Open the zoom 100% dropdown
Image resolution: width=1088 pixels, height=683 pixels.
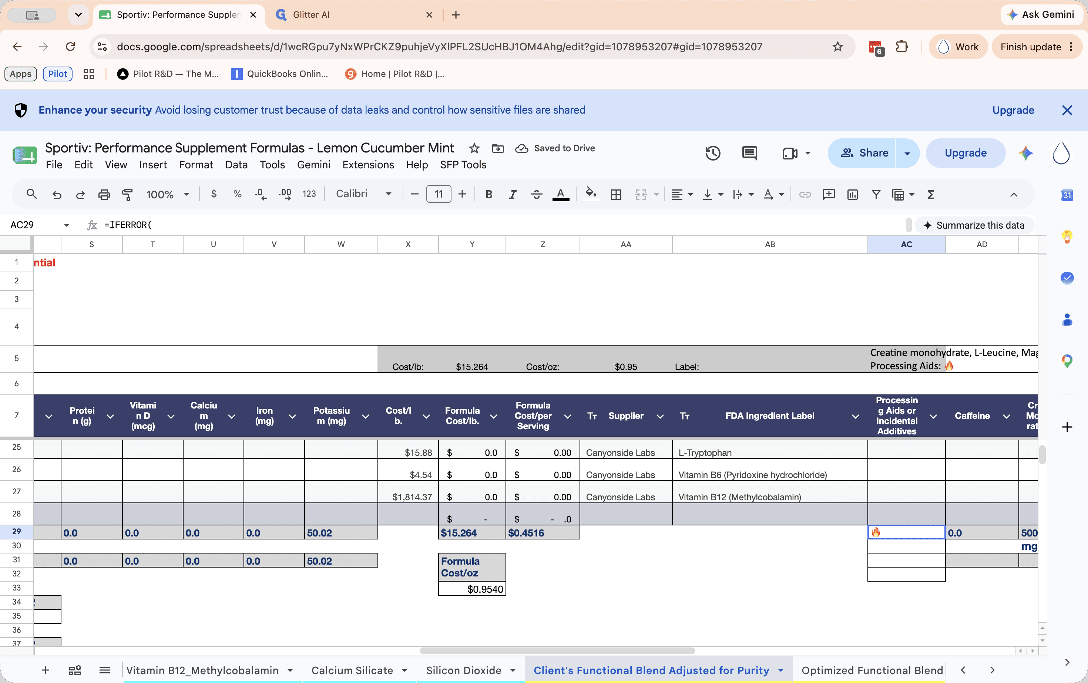point(168,194)
